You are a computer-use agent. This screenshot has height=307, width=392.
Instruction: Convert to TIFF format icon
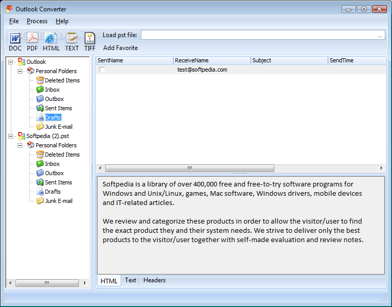[x=90, y=38]
